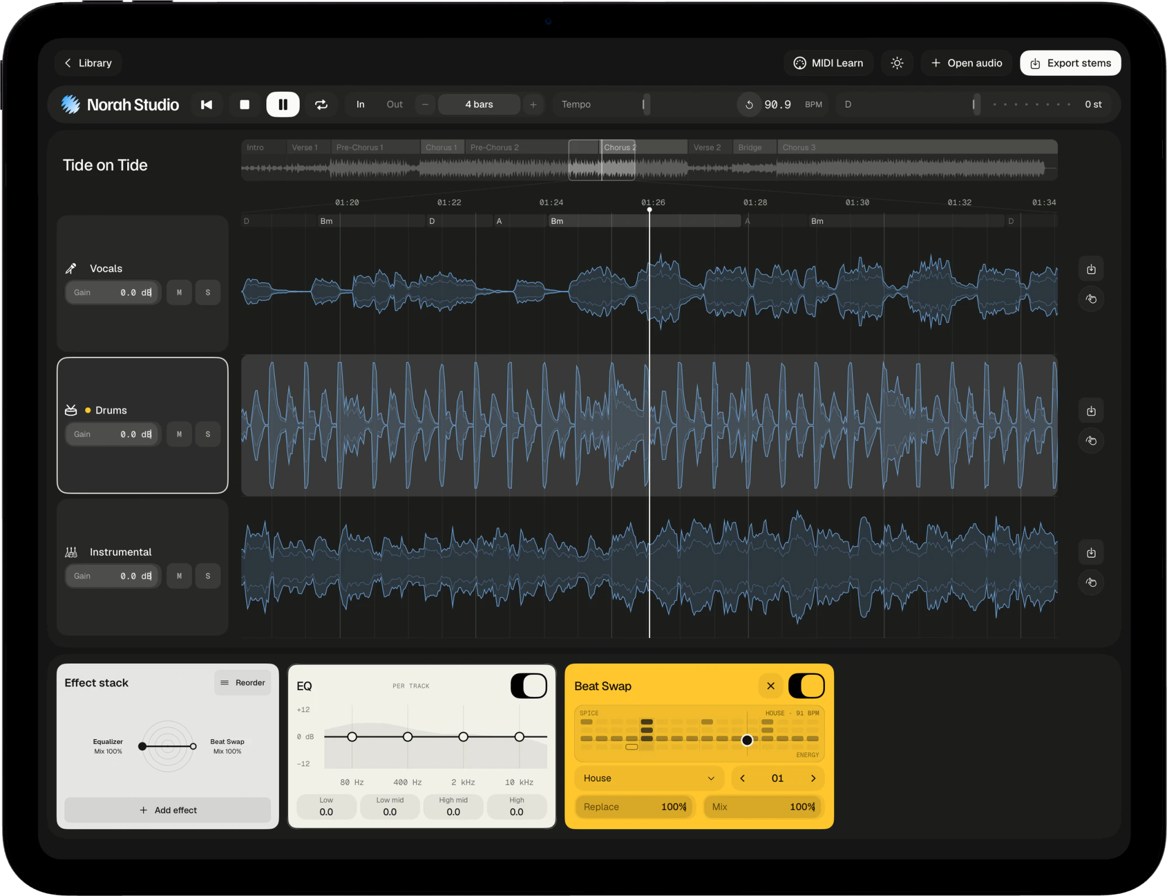Jump to the Verse 2 section

pos(710,148)
